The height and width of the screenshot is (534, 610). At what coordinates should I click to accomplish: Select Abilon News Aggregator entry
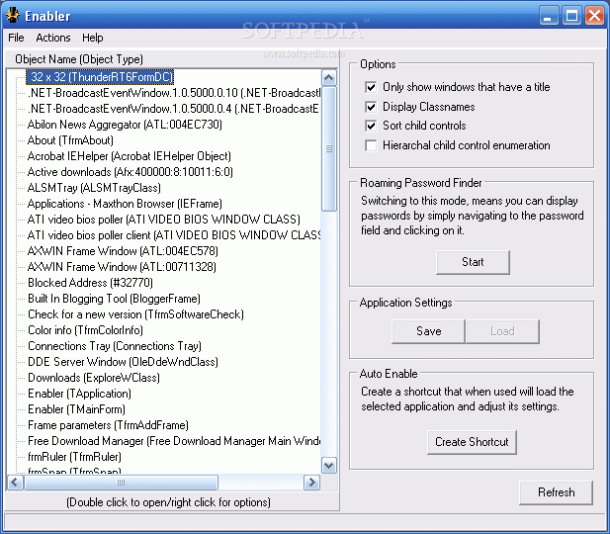[125, 125]
